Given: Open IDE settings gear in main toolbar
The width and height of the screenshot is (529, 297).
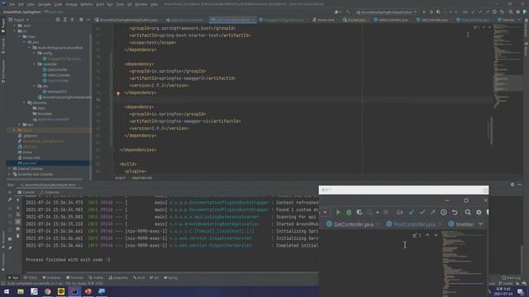Looking at the screenshot, I should click(518, 12).
